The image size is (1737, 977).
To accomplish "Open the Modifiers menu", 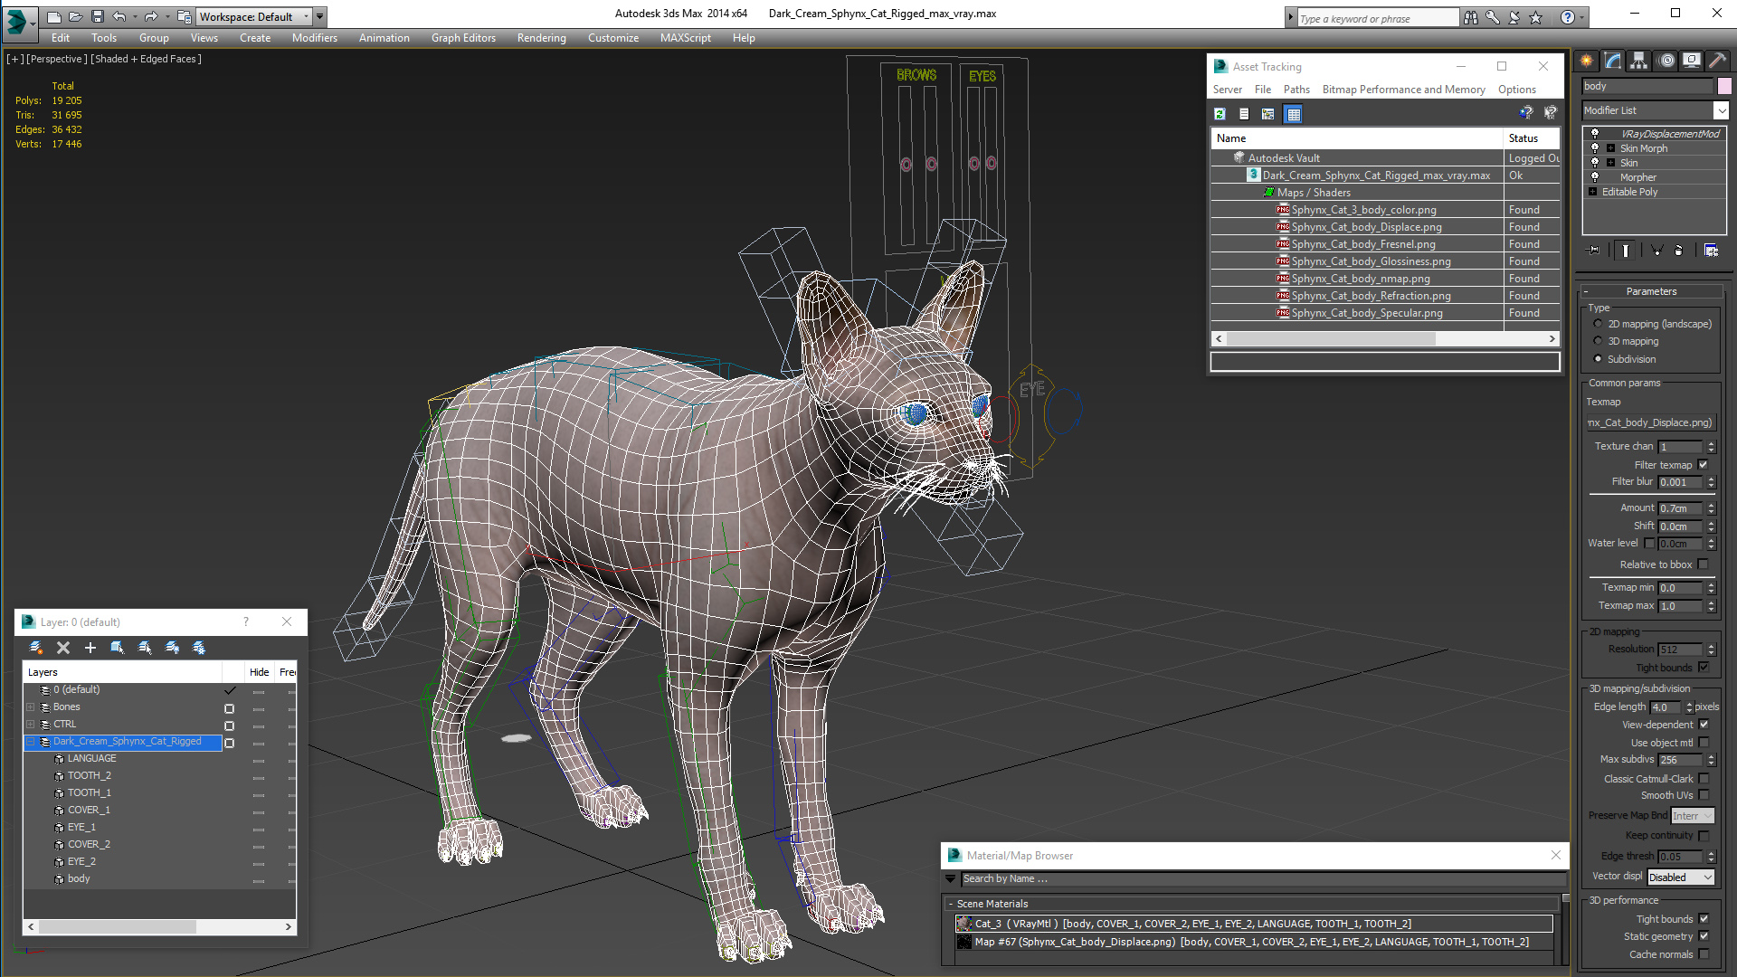I will [314, 38].
